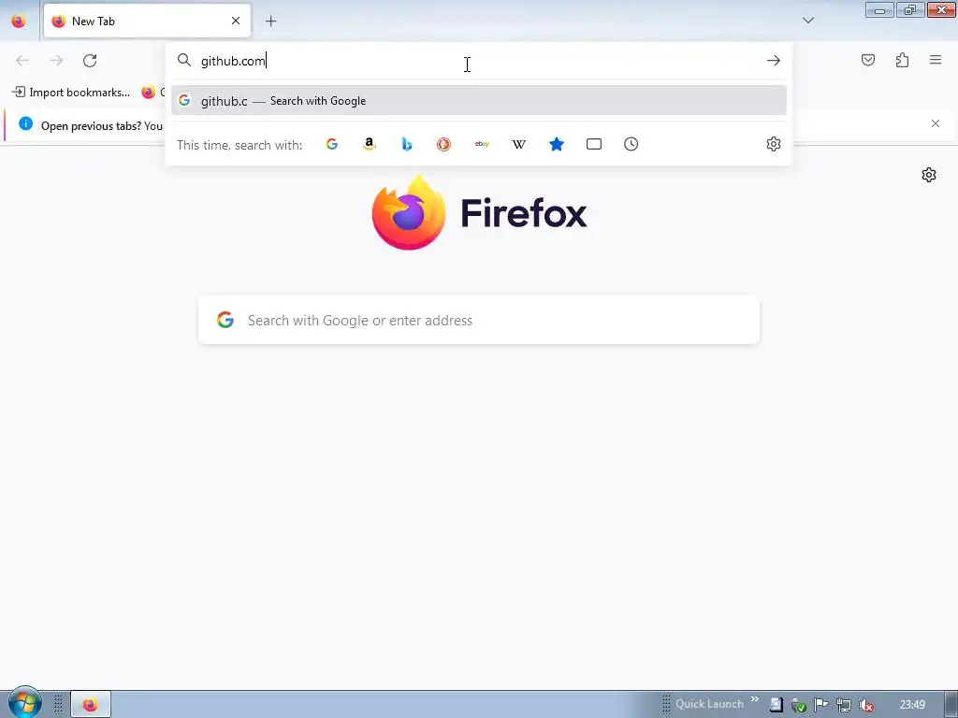Click Import bookmarks in bookmarks toolbar
This screenshot has width=958, height=718.
click(71, 93)
